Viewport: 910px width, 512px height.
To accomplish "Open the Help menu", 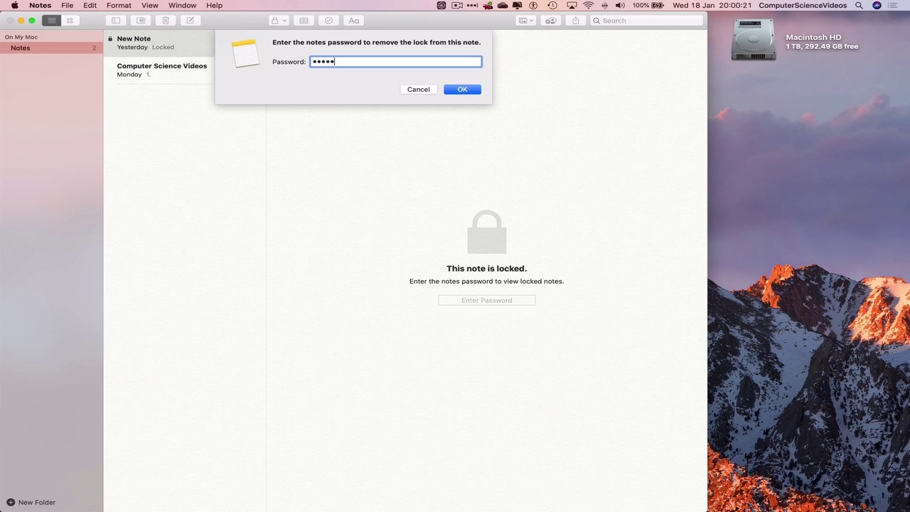I will click(214, 5).
